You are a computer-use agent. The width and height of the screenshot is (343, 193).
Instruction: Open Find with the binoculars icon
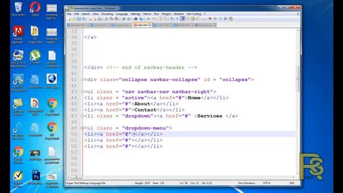tap(136, 19)
